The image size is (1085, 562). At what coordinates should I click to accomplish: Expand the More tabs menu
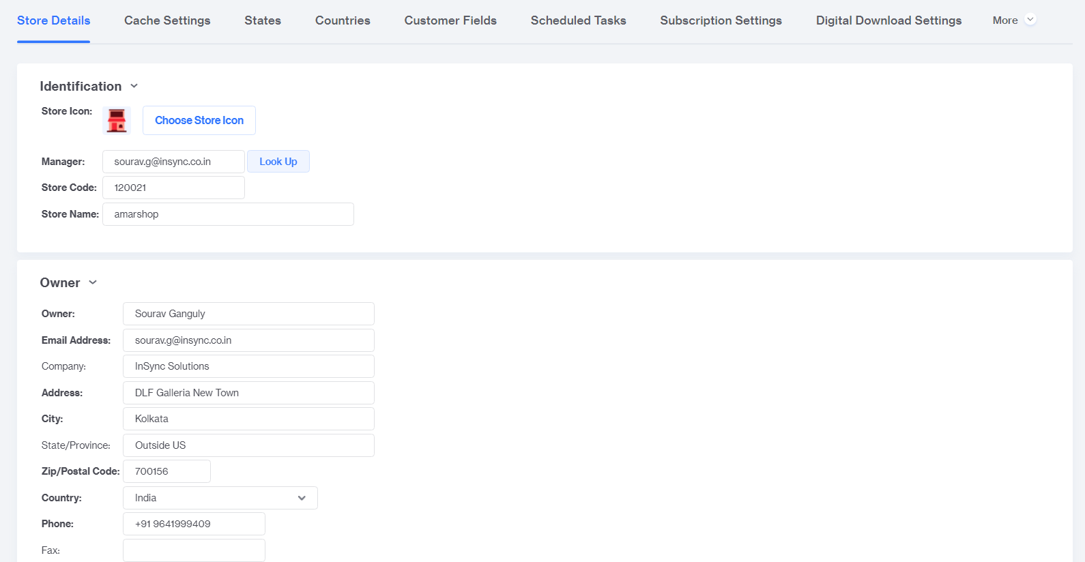click(x=1014, y=20)
